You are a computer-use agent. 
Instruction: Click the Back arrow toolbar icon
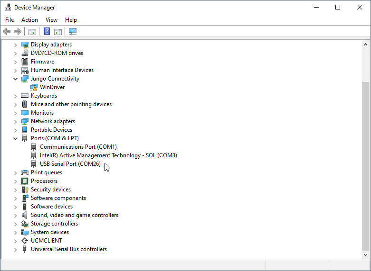click(x=7, y=31)
